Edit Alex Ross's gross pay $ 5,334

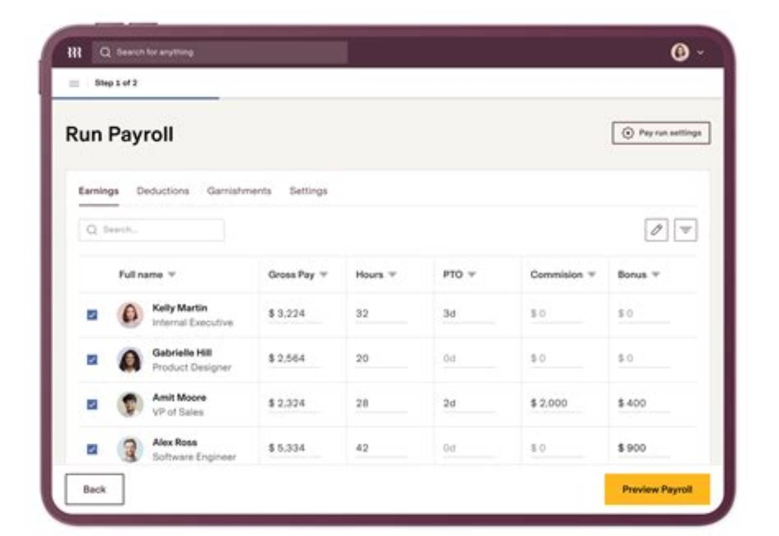pyautogui.click(x=294, y=449)
